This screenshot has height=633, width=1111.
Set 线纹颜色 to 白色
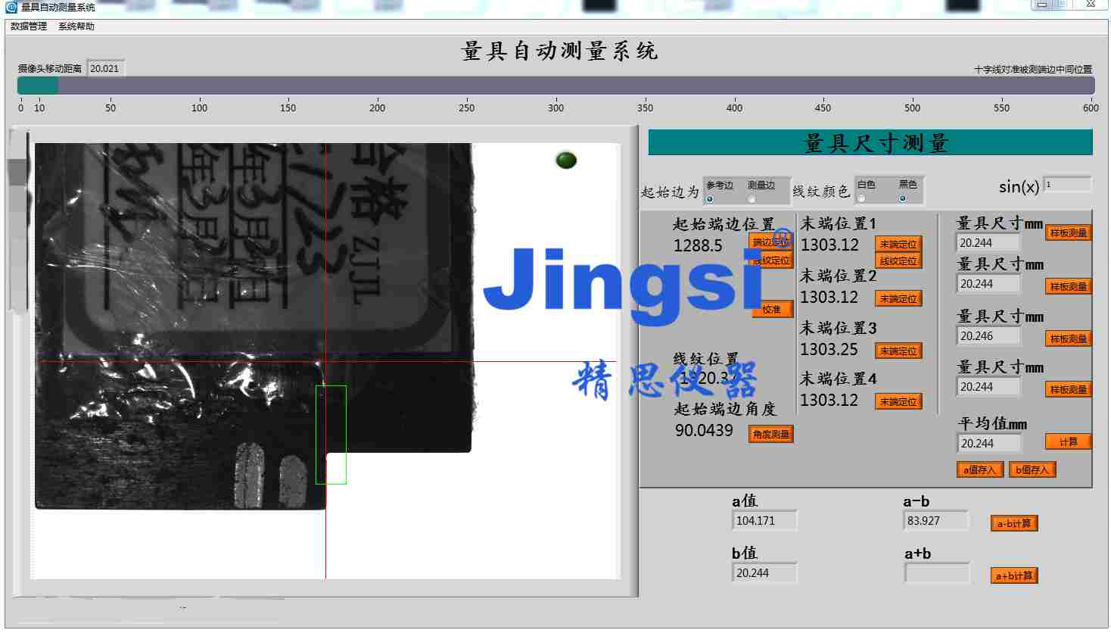[x=861, y=198]
